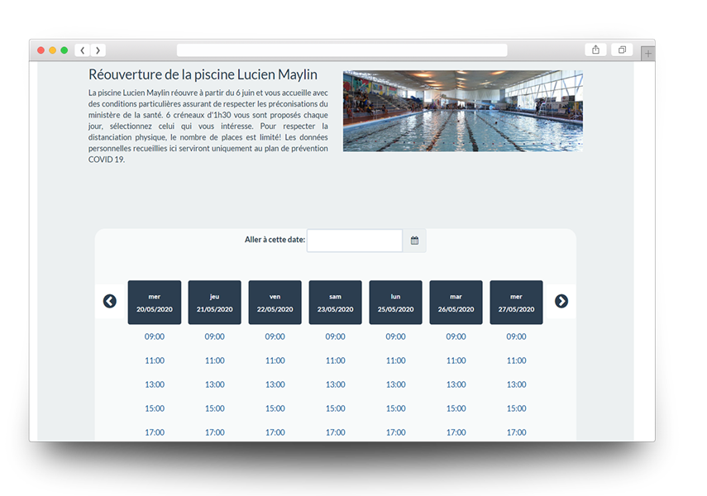Open the 15:00 slot for mar 26/05/2020
707x496 pixels.
[456, 408]
